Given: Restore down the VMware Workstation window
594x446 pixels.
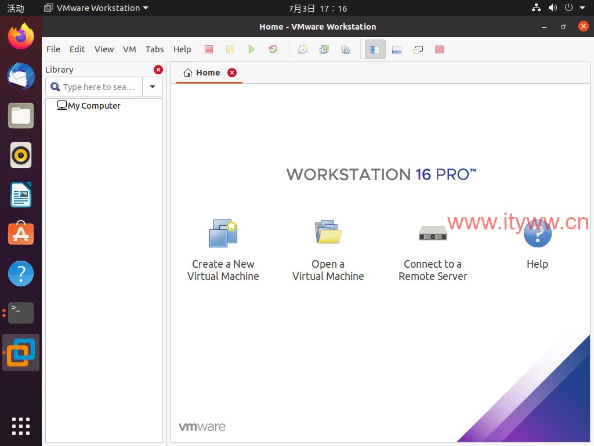Looking at the screenshot, I should [564, 27].
